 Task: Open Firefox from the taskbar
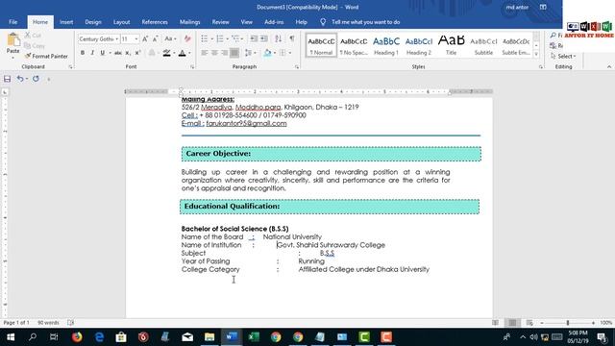77,337
